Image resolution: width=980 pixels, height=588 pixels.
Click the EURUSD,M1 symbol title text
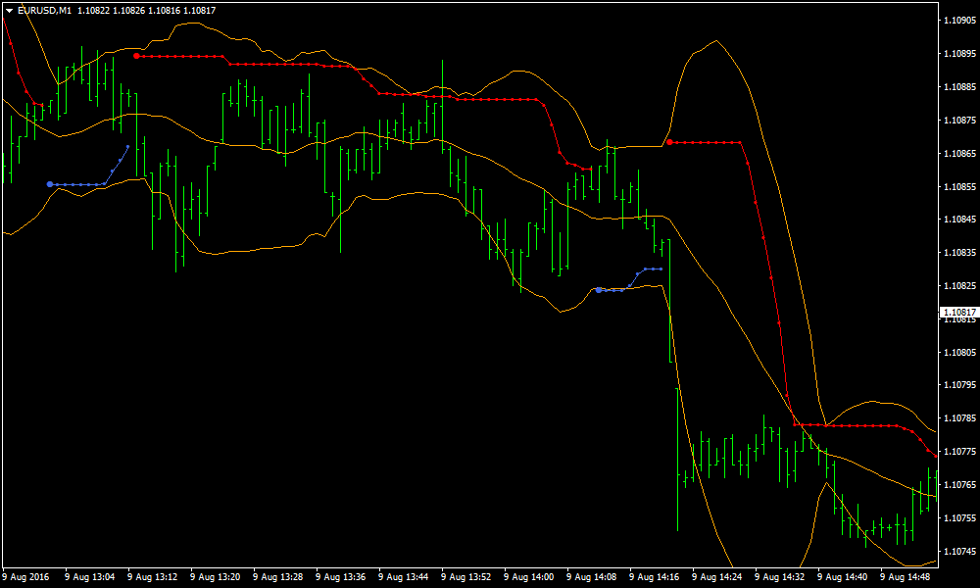click(x=44, y=10)
